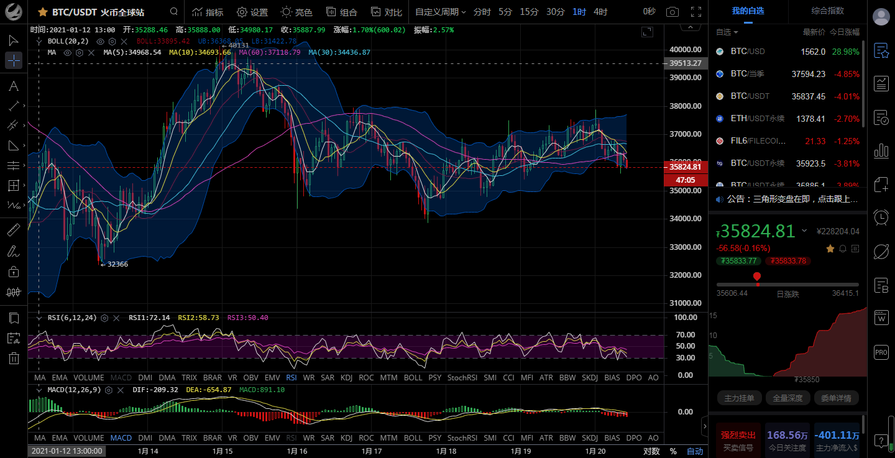Select the wave pattern tool

tap(14, 205)
